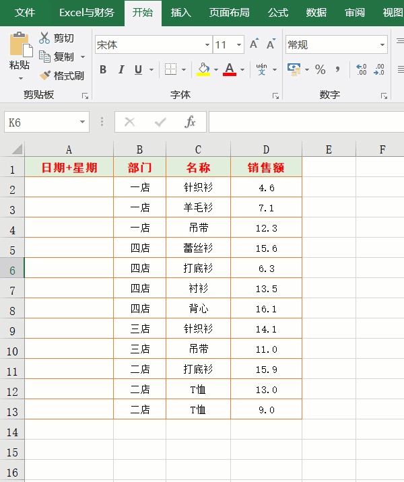Viewport: 404px width, 482px height.
Task: Open the 文件 (File) menu
Action: (26, 13)
